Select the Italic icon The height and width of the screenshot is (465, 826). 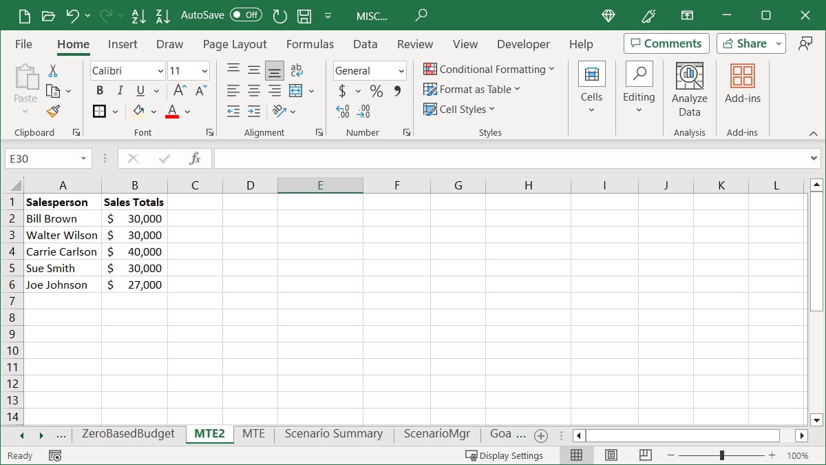pyautogui.click(x=119, y=90)
